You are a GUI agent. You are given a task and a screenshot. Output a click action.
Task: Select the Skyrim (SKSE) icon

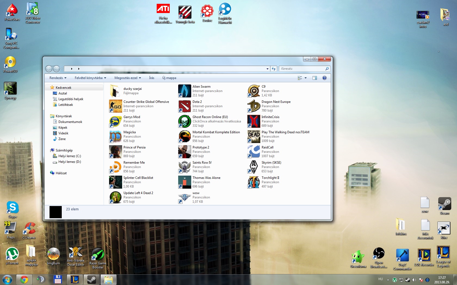click(x=254, y=167)
